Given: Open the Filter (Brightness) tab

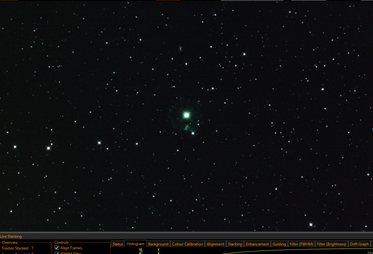Looking at the screenshot, I should pos(331,244).
